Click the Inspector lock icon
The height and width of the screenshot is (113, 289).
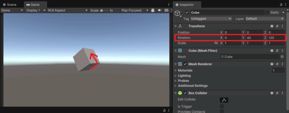point(281,5)
